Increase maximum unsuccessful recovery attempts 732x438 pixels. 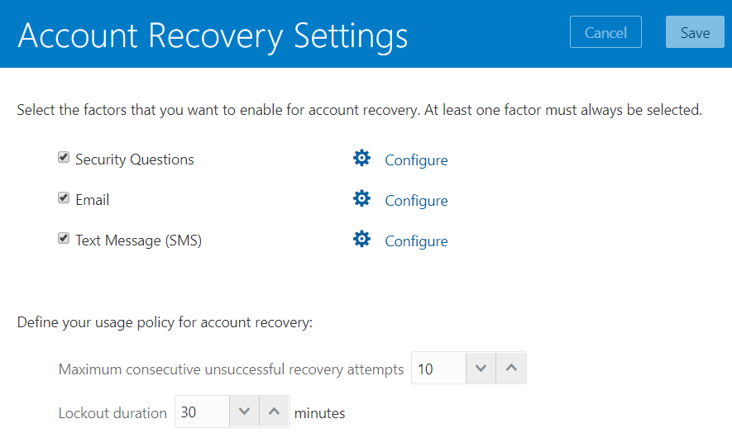pos(511,369)
